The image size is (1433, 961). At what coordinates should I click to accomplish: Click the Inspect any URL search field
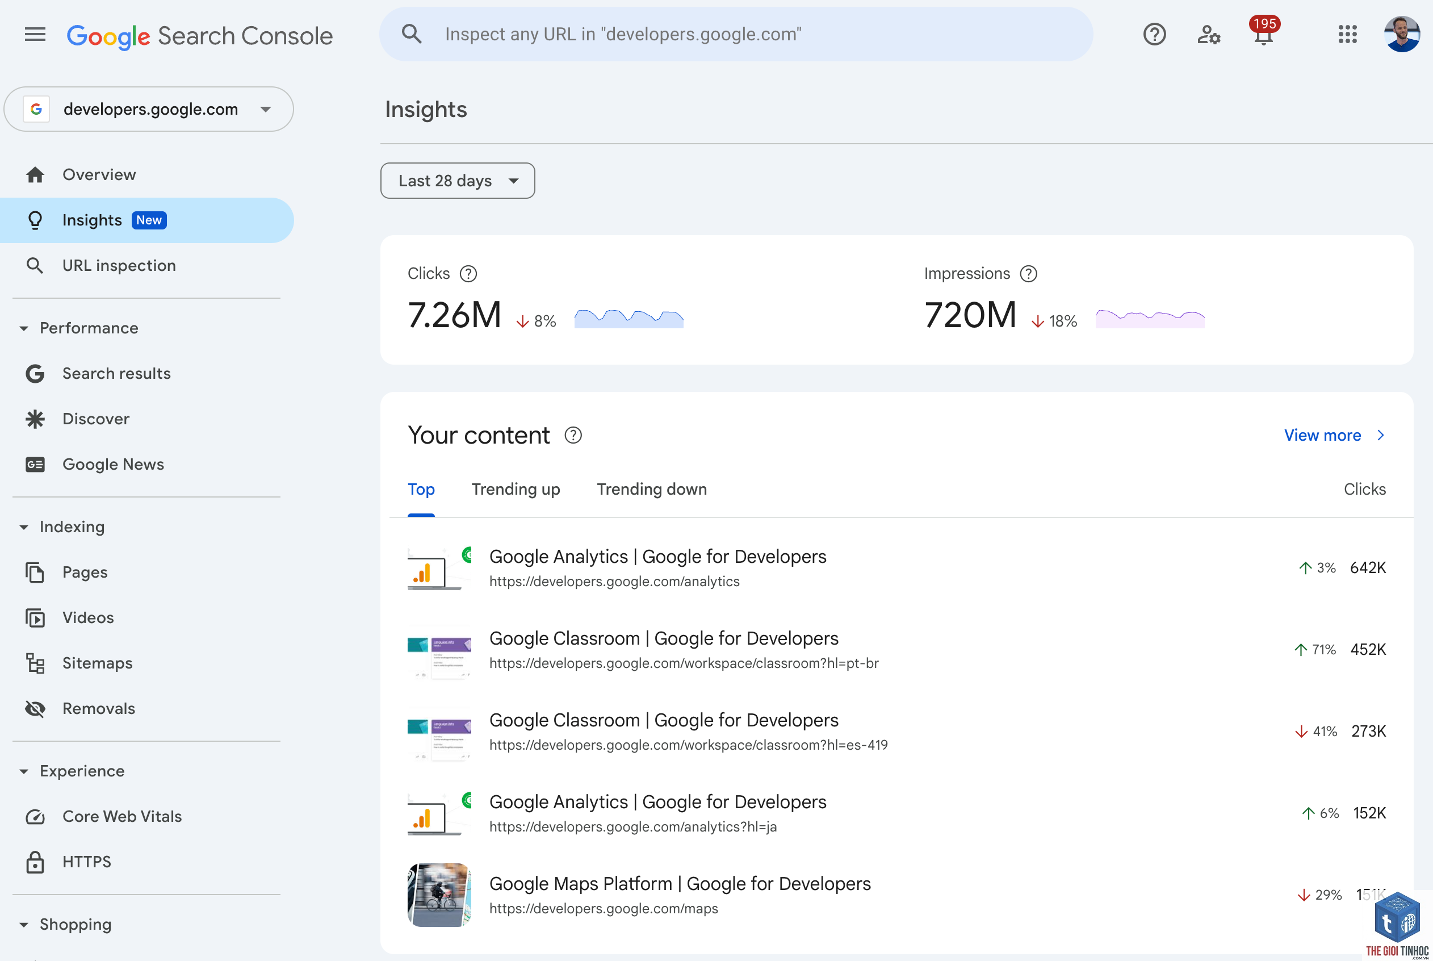coord(736,34)
